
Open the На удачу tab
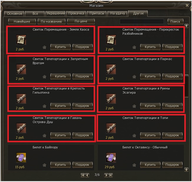coord(117,14)
